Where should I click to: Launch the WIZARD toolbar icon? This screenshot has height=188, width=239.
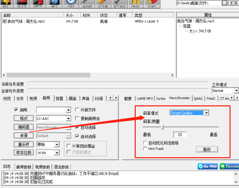coord(87,4)
